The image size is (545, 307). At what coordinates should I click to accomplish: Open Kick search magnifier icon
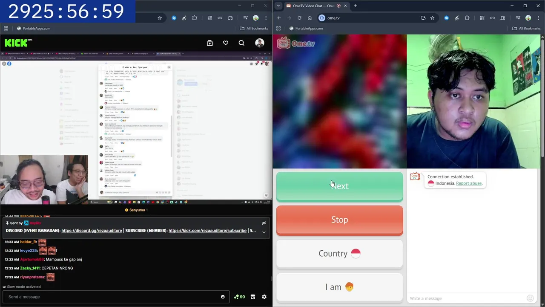pyautogui.click(x=241, y=43)
